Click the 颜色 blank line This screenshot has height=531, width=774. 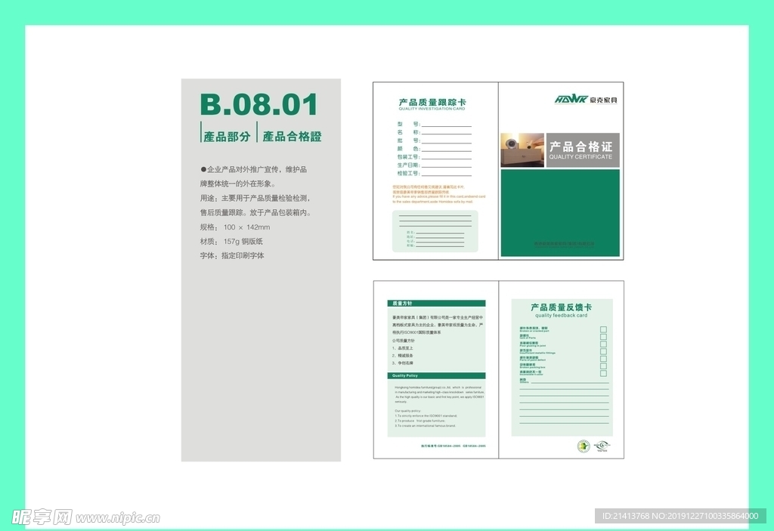[446, 150]
